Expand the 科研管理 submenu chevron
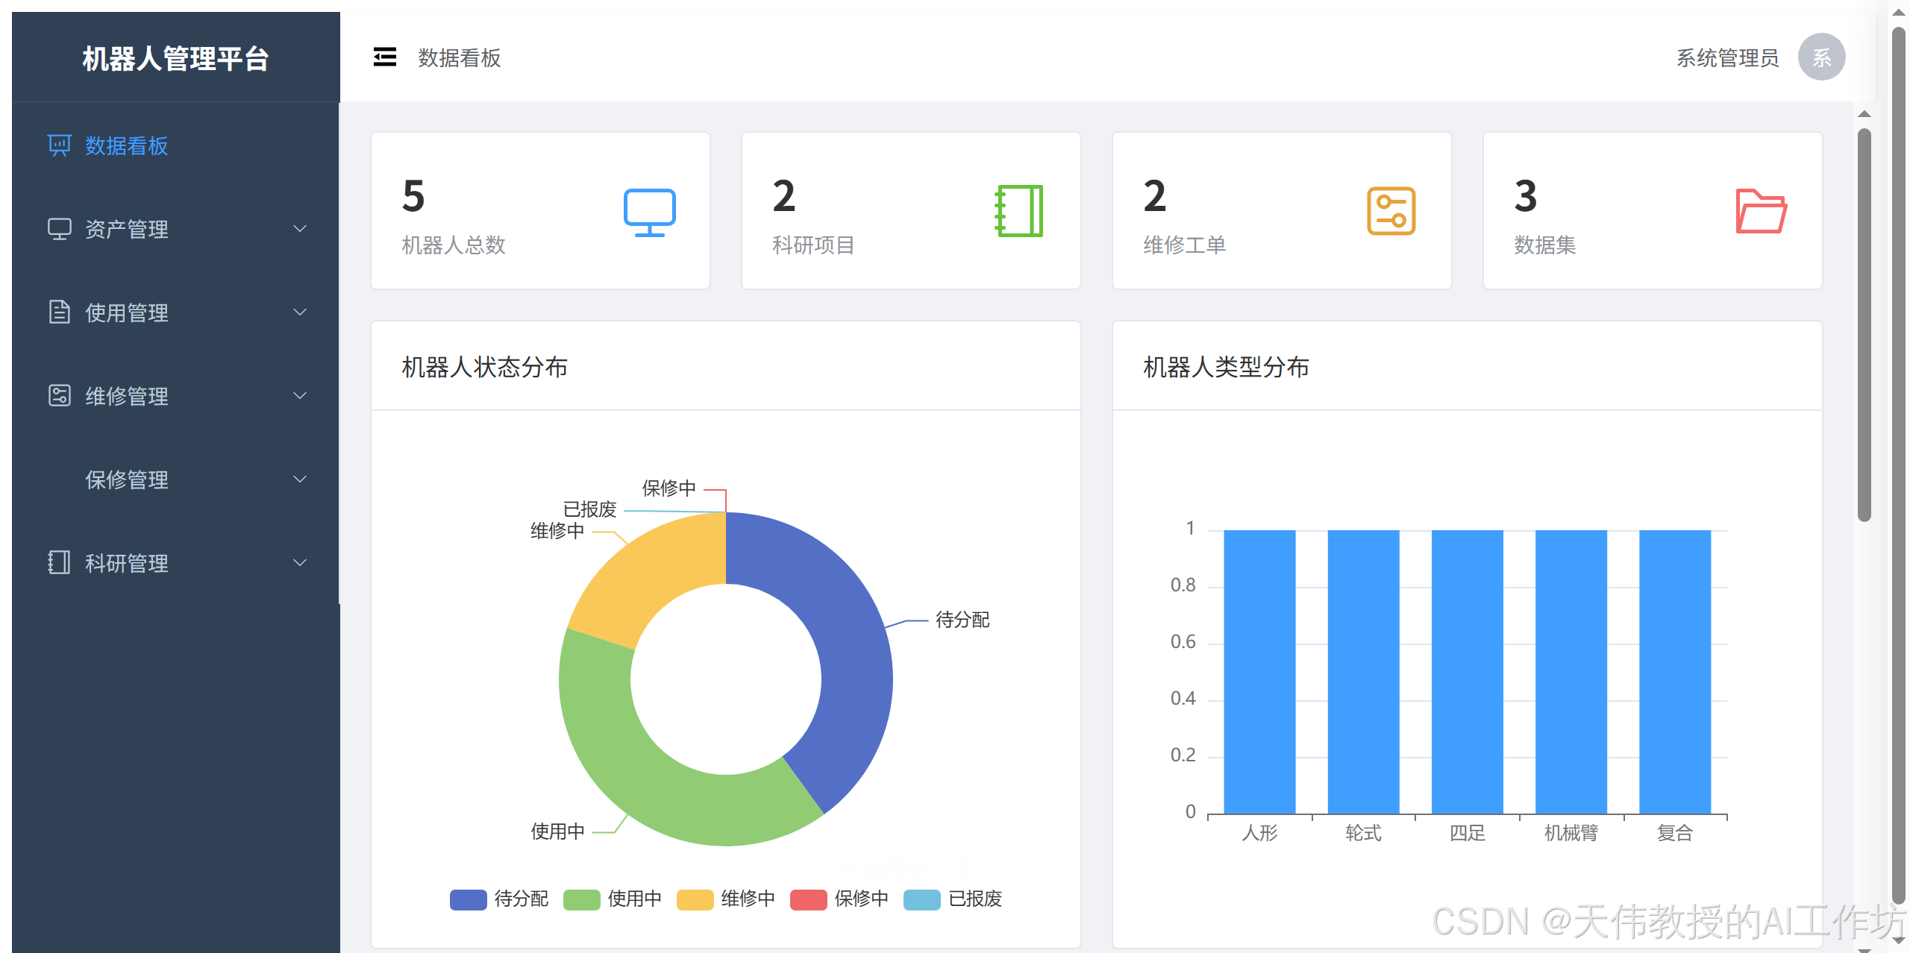Screen dimensions: 1910x953 pyautogui.click(x=300, y=563)
